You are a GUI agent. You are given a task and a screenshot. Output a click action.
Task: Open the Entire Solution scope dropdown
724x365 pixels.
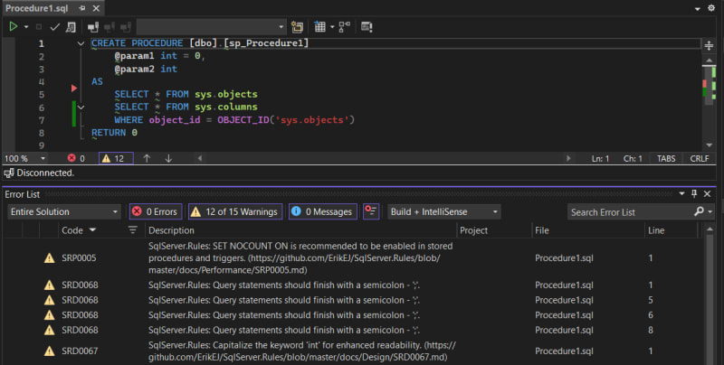point(63,212)
